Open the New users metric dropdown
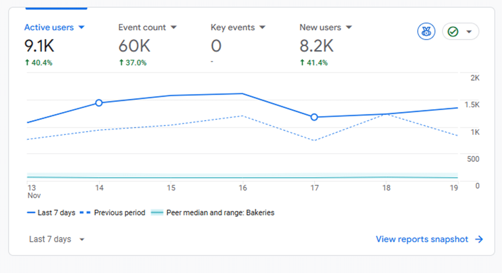Screen dimensions: 502x273 click(x=349, y=27)
